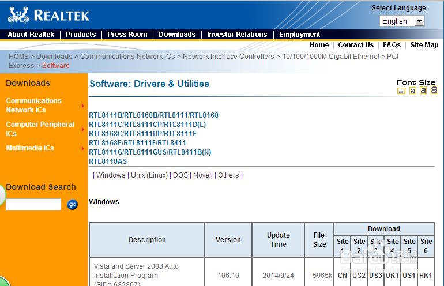Select the smallest font size icon
The height and width of the screenshot is (286, 444).
click(x=401, y=91)
